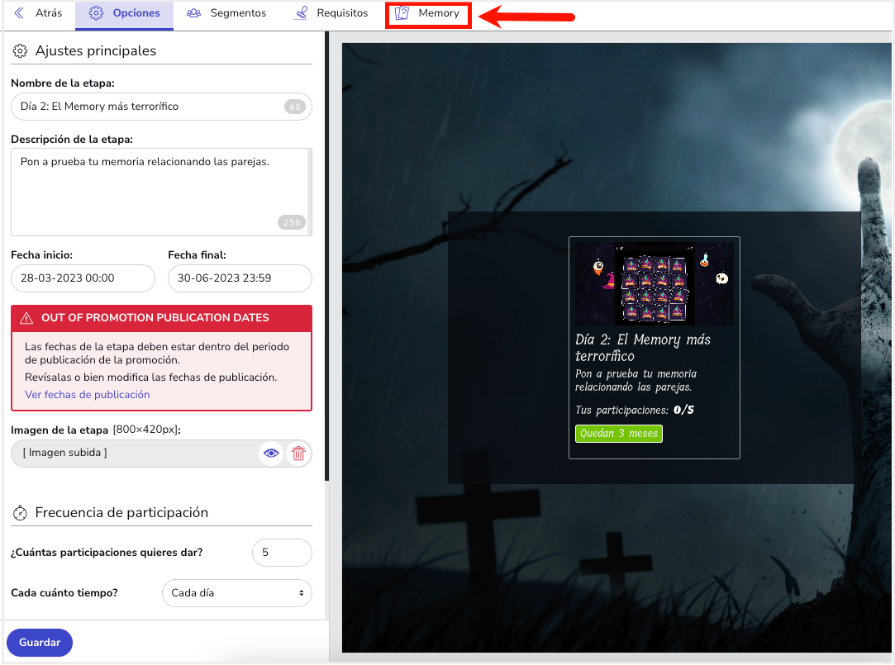Image resolution: width=895 pixels, height=665 pixels.
Task: Click the OUT OF PROMOTION PUBLICATION DATES banner
Action: tap(161, 318)
